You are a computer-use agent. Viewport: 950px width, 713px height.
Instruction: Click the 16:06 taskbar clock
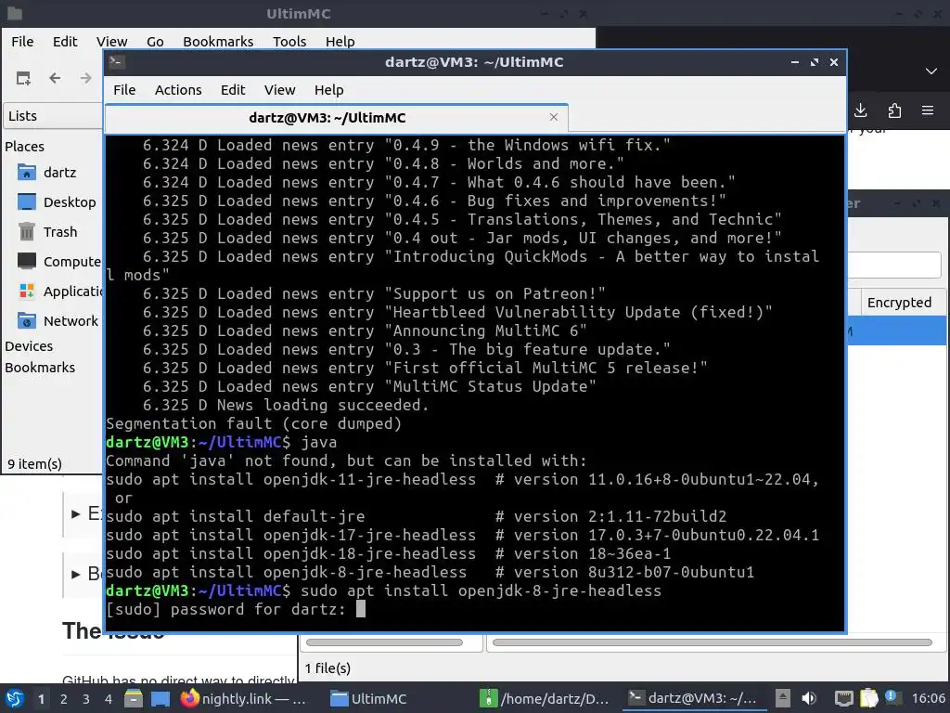[x=928, y=698]
